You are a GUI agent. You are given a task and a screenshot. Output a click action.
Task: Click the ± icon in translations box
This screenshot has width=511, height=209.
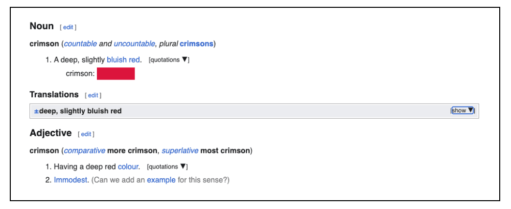[x=36, y=111]
